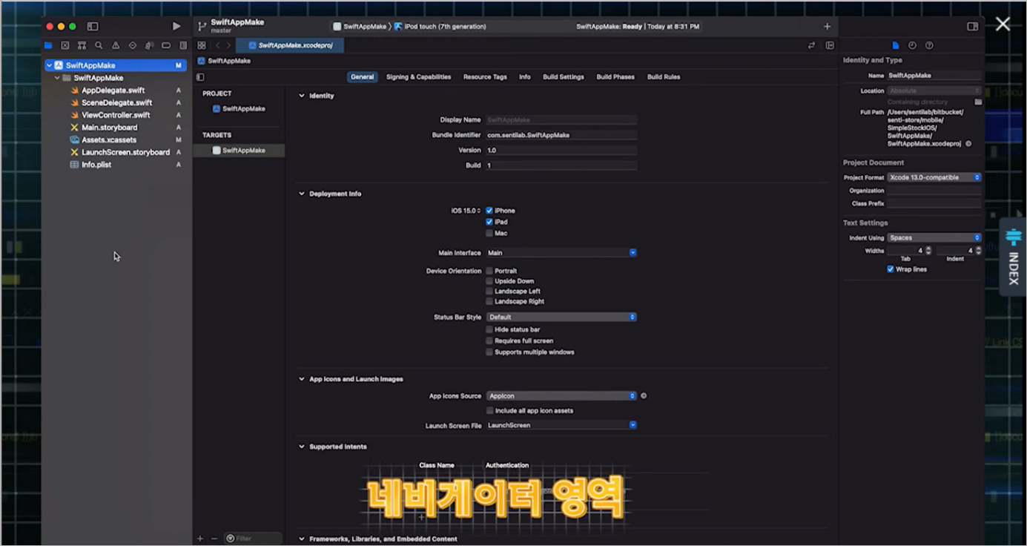Click arrow beside App Icons Source
This screenshot has width=1027, height=546.
click(x=644, y=395)
